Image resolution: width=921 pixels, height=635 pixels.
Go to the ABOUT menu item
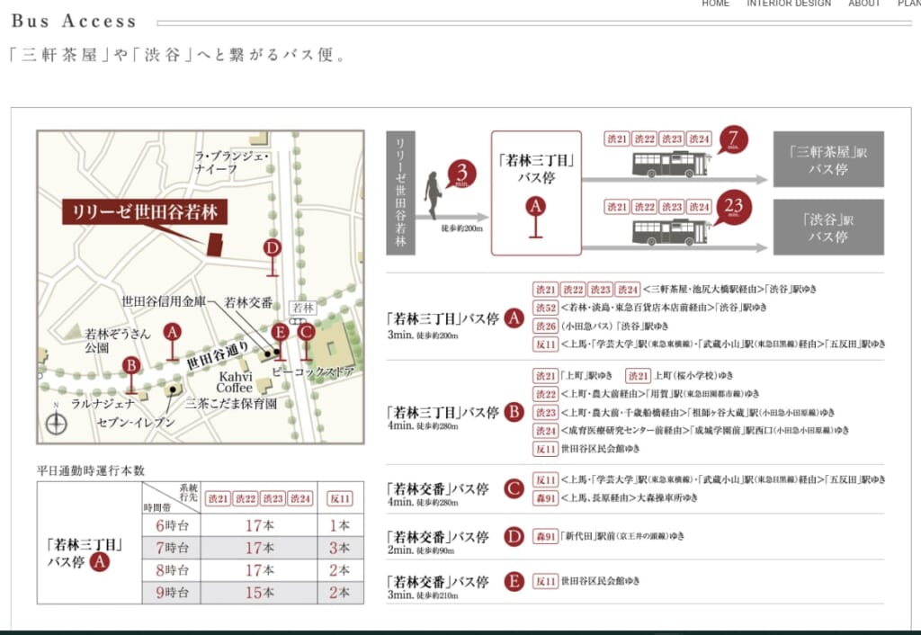(864, 4)
